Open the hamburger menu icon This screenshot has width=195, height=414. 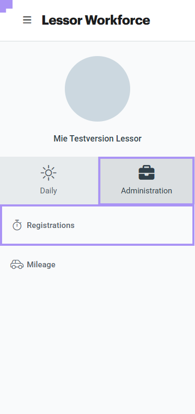pyautogui.click(x=27, y=20)
